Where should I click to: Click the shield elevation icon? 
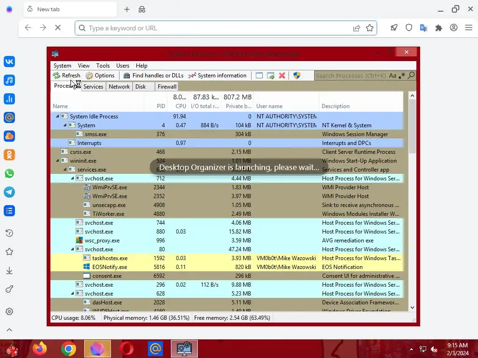296,76
